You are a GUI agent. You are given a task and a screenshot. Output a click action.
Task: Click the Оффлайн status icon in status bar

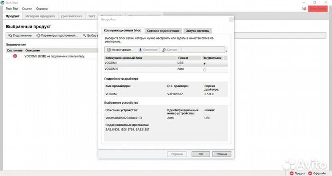[310, 173]
